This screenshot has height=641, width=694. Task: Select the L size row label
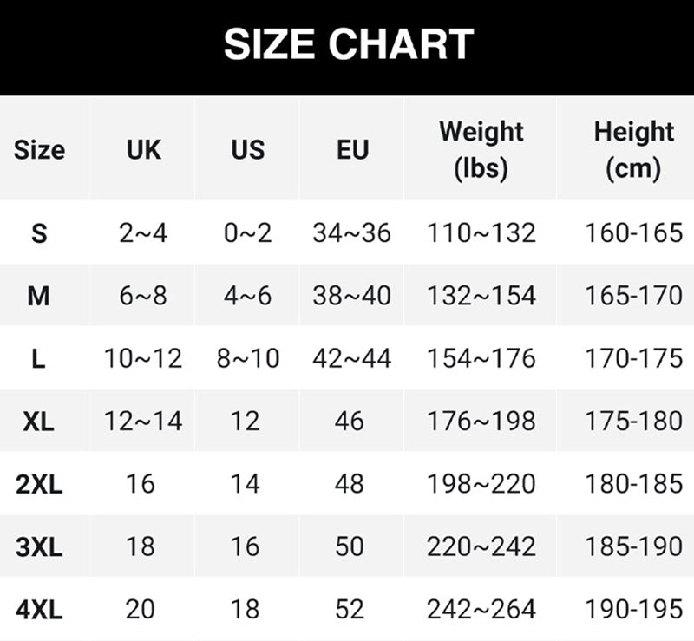pos(39,358)
